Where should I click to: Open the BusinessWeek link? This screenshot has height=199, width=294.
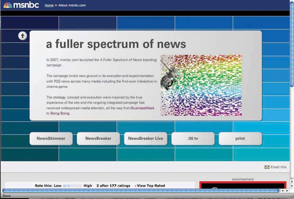[x=143, y=108]
